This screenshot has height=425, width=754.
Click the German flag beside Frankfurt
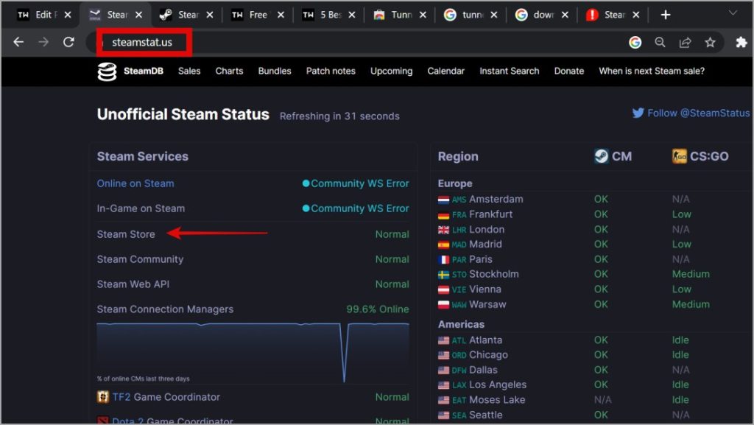pyautogui.click(x=443, y=215)
